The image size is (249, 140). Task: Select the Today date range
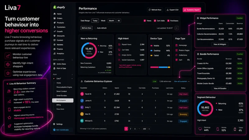(95, 21)
